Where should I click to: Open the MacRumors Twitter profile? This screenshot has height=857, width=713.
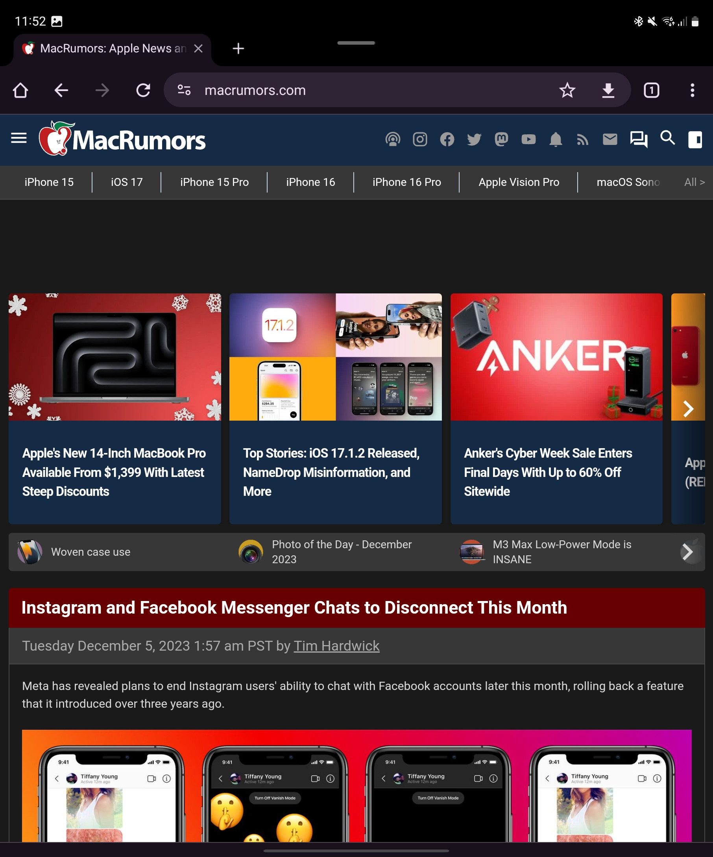pyautogui.click(x=474, y=139)
